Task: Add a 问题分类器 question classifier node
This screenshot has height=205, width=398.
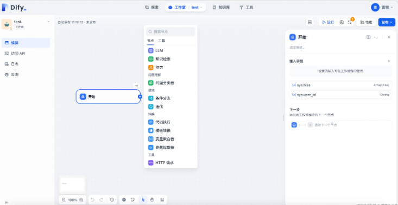Action: click(x=170, y=83)
